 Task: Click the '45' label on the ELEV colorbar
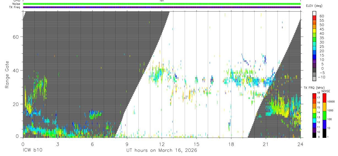(x=321, y=29)
